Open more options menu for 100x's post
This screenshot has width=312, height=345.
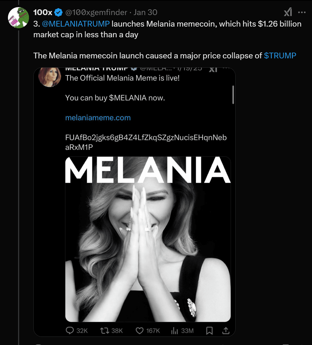click(302, 12)
